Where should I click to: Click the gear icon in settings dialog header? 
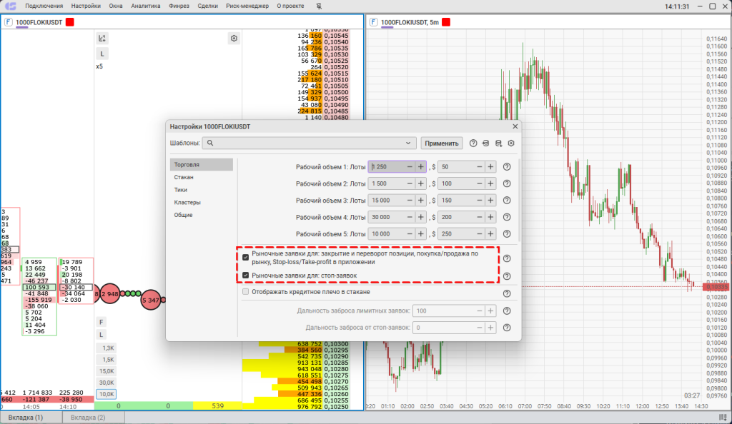click(511, 143)
